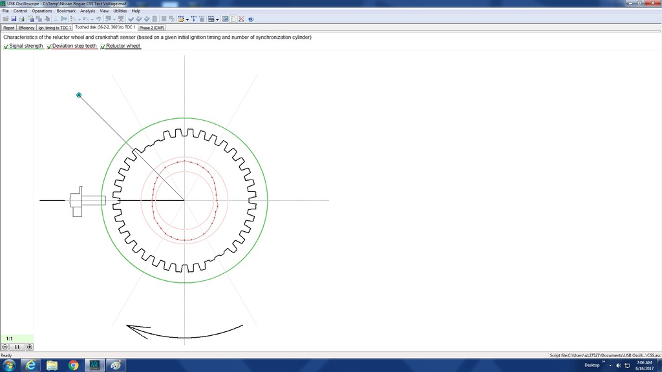662x372 pixels.
Task: Toggle the Signal strength checkbox
Action: (x=6, y=46)
